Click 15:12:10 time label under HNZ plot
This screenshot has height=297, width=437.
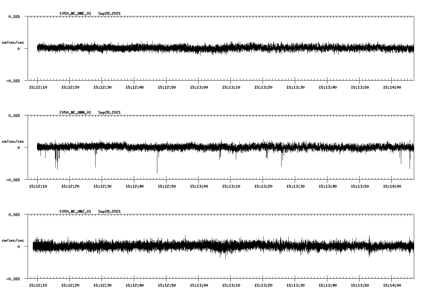pyautogui.click(x=38, y=285)
